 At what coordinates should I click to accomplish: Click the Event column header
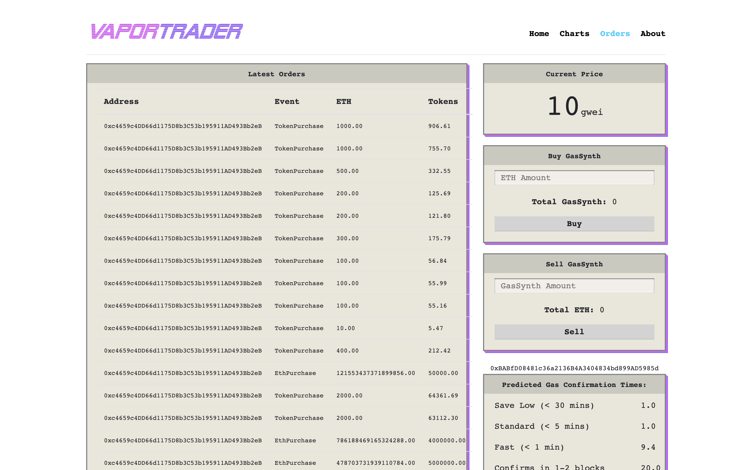287,102
